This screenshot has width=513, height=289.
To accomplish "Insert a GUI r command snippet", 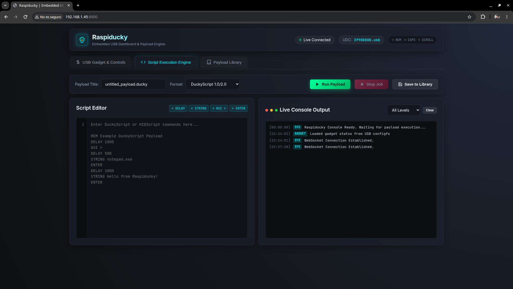I will [219, 108].
